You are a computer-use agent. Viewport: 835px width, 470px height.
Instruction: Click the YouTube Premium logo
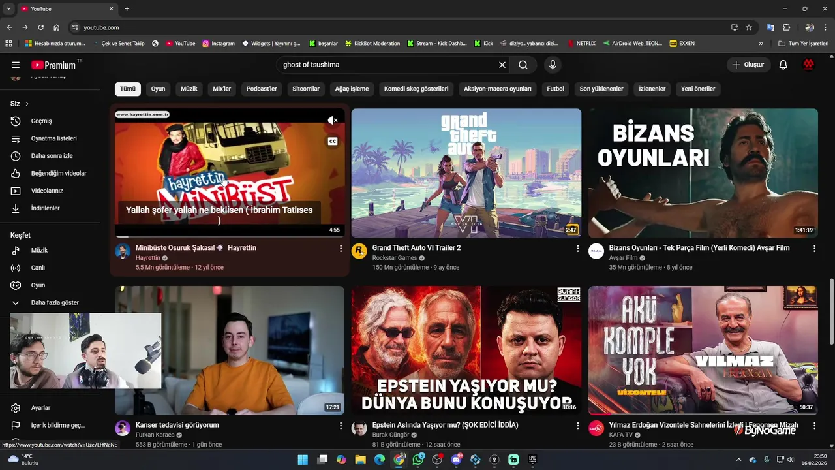[54, 65]
